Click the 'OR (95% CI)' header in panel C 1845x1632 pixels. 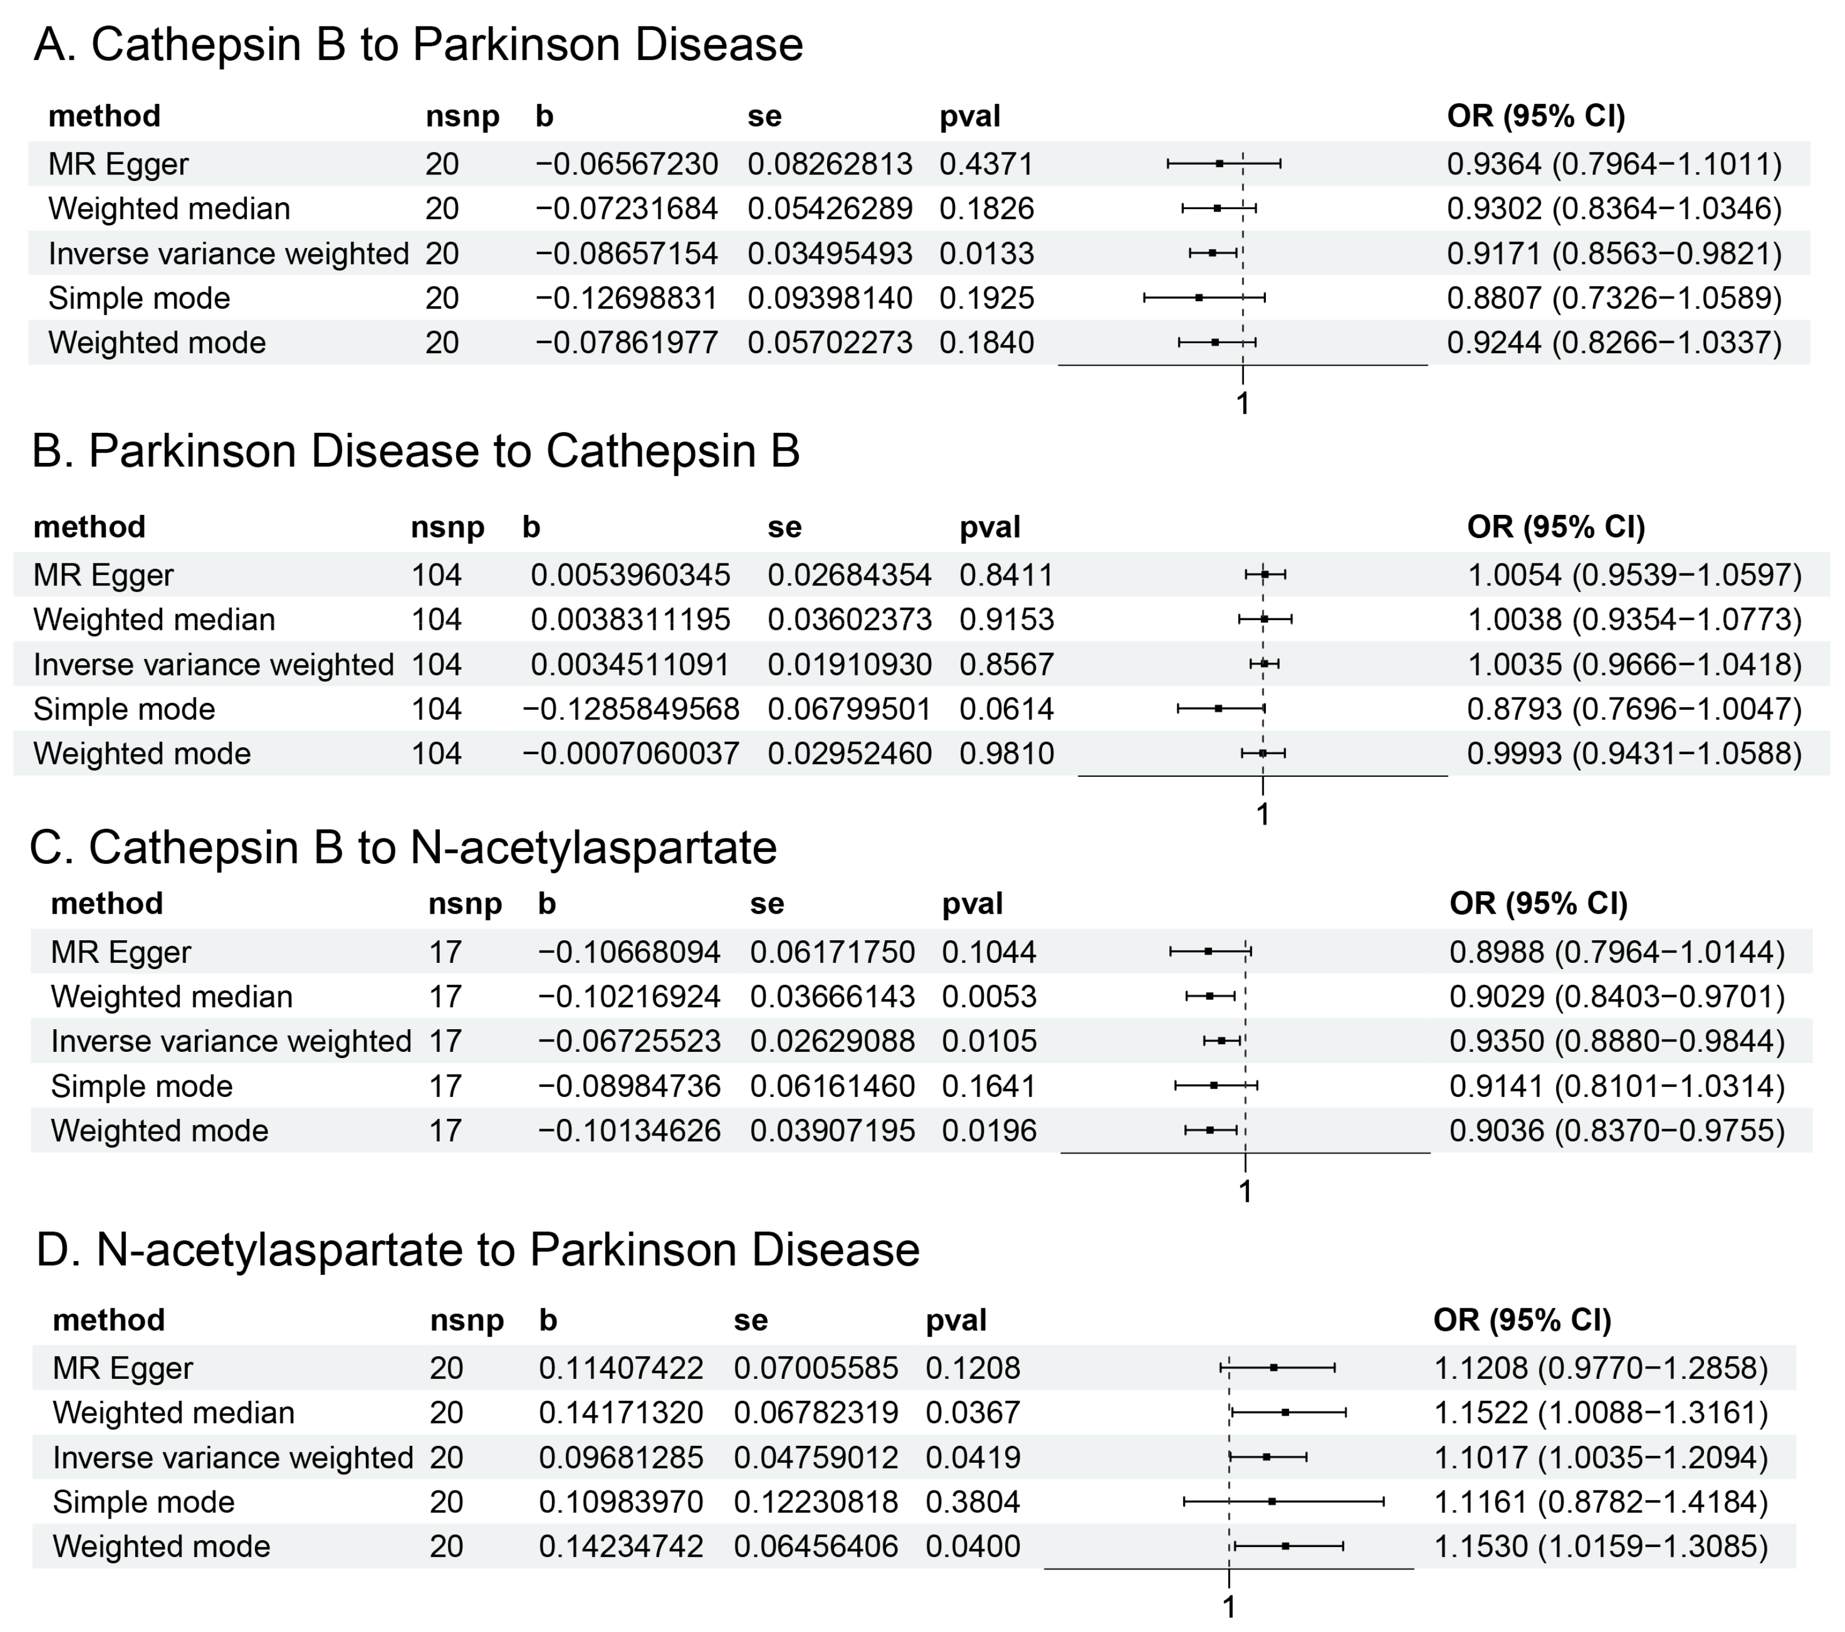[x=1538, y=904]
